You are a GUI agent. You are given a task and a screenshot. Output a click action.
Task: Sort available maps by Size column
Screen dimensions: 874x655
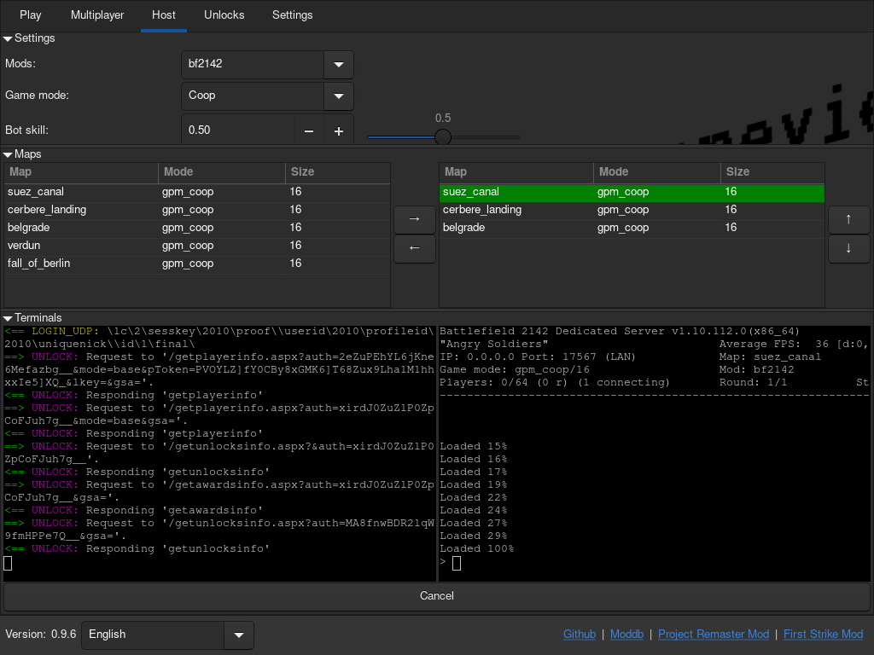point(338,172)
